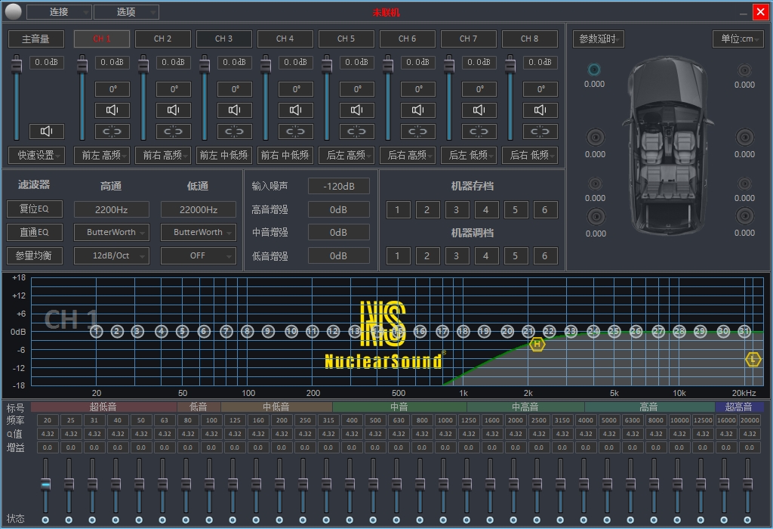This screenshot has height=529, width=773.
Task: Click CH 6 link icon
Action: (418, 131)
